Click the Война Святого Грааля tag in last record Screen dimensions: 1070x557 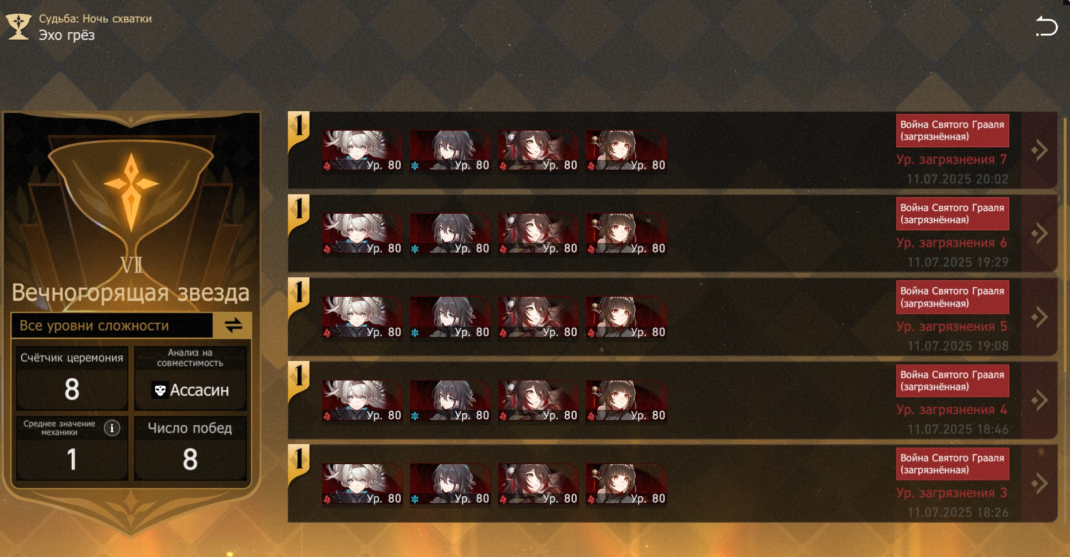(953, 464)
